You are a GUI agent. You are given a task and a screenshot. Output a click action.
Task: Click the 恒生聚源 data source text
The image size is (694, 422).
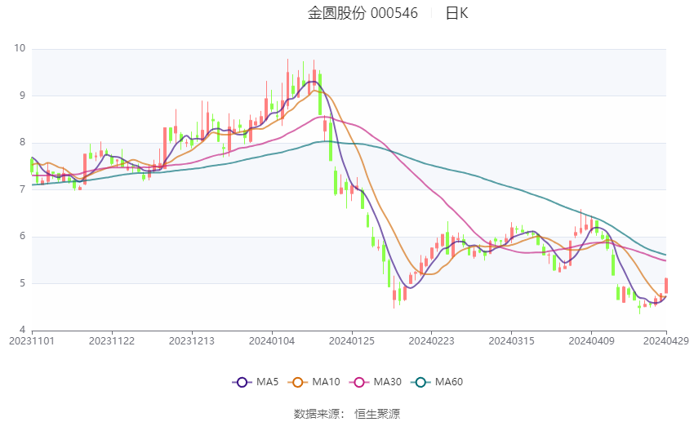(377, 414)
